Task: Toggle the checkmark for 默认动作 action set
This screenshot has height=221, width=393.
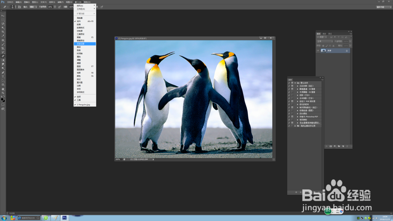Action: pyautogui.click(x=289, y=83)
